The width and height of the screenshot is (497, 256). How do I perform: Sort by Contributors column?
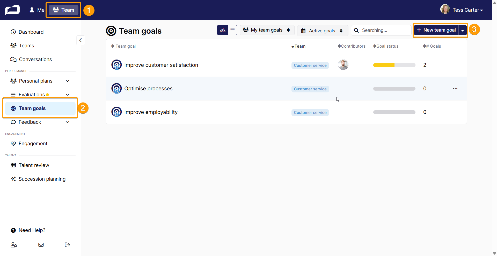coord(352,46)
